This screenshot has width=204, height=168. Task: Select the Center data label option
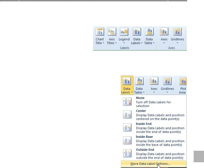coord(154,115)
